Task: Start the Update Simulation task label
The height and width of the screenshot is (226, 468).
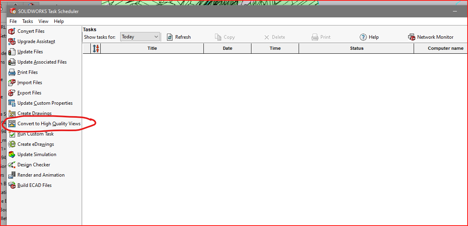Action: (x=37, y=154)
